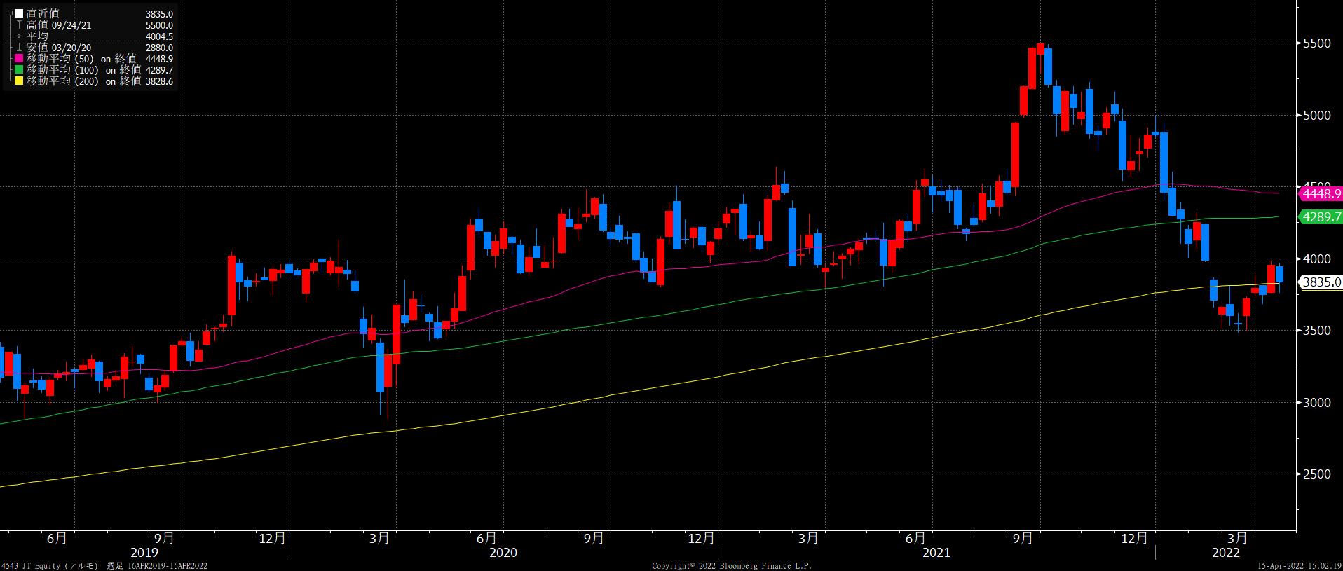Select the 安値 low marker icon in legend

point(19,48)
